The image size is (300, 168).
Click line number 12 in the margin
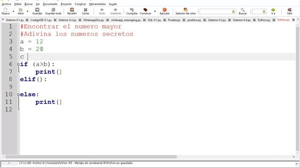[8, 110]
